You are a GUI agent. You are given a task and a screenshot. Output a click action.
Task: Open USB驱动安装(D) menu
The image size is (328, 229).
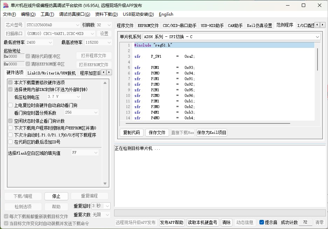138,14
